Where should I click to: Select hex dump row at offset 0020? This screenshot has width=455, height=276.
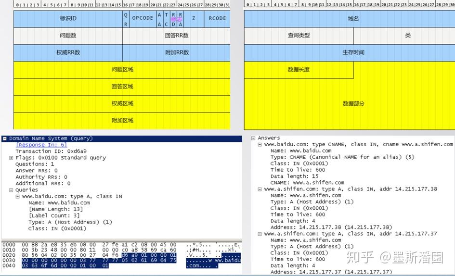pyautogui.click(x=121, y=255)
